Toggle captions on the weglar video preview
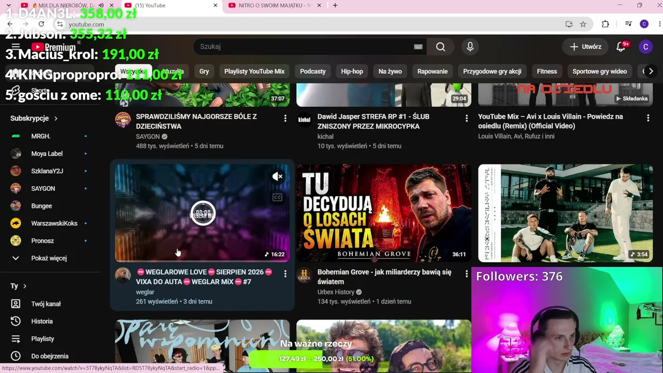 pyautogui.click(x=277, y=197)
